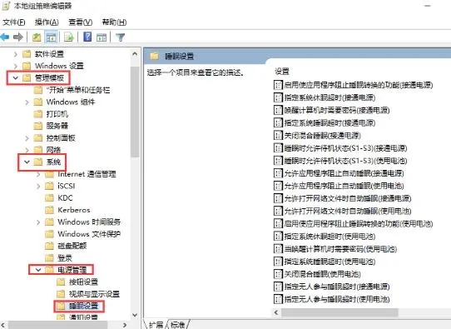
Task: Collapse the 管理模板 tree node
Action: [16, 78]
